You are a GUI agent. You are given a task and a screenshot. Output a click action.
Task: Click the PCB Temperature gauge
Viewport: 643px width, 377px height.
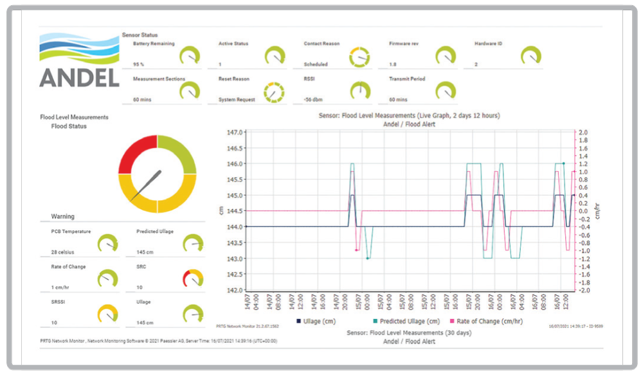pyautogui.click(x=107, y=244)
